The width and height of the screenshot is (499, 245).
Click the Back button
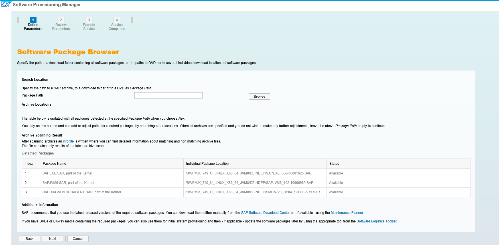point(30,239)
